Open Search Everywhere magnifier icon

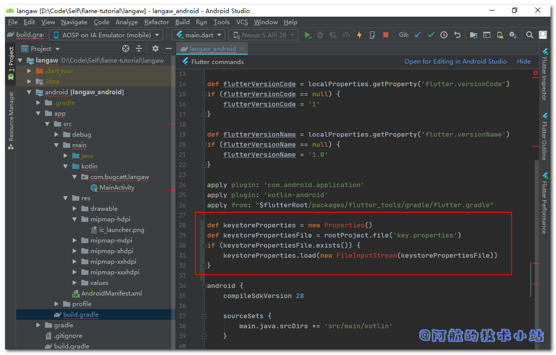click(x=529, y=35)
